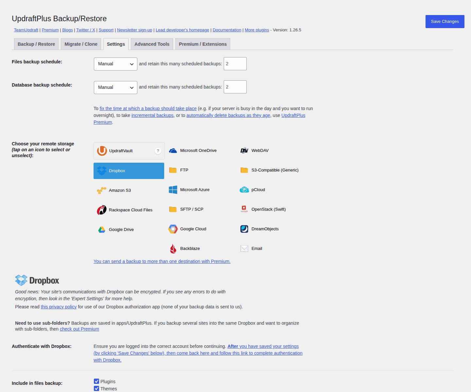Uncheck the Plugins checkbox

click(96, 381)
